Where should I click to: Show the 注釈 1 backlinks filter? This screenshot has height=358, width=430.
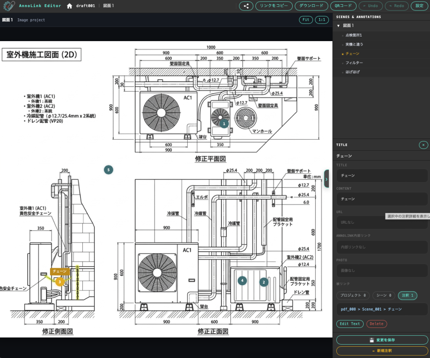[407, 295]
